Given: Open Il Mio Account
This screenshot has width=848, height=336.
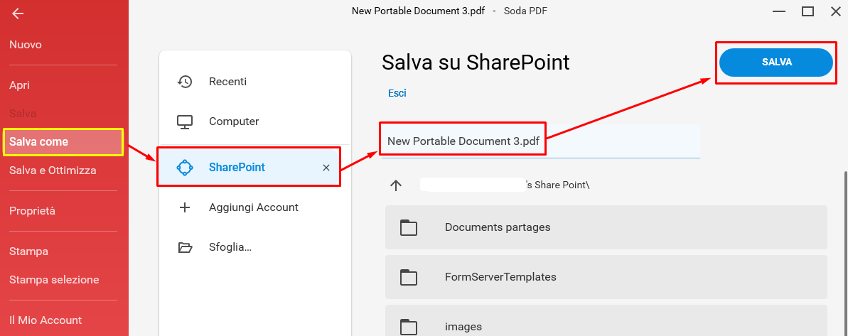Looking at the screenshot, I should pyautogui.click(x=45, y=320).
